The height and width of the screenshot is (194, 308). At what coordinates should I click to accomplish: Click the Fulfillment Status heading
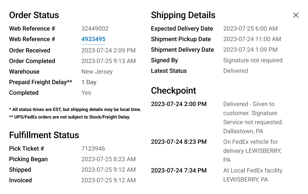click(x=44, y=135)
